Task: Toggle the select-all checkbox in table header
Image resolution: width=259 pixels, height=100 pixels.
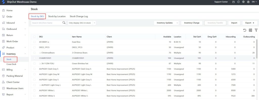Action: pos(34,37)
